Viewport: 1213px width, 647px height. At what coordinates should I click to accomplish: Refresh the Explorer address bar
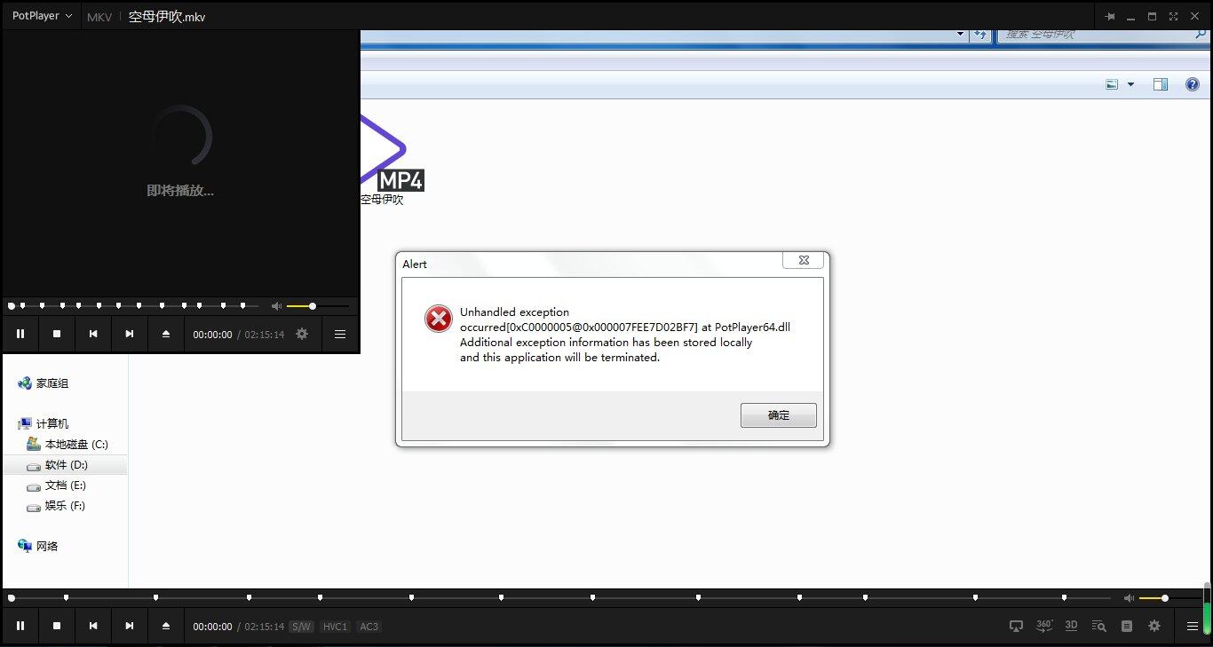click(980, 34)
